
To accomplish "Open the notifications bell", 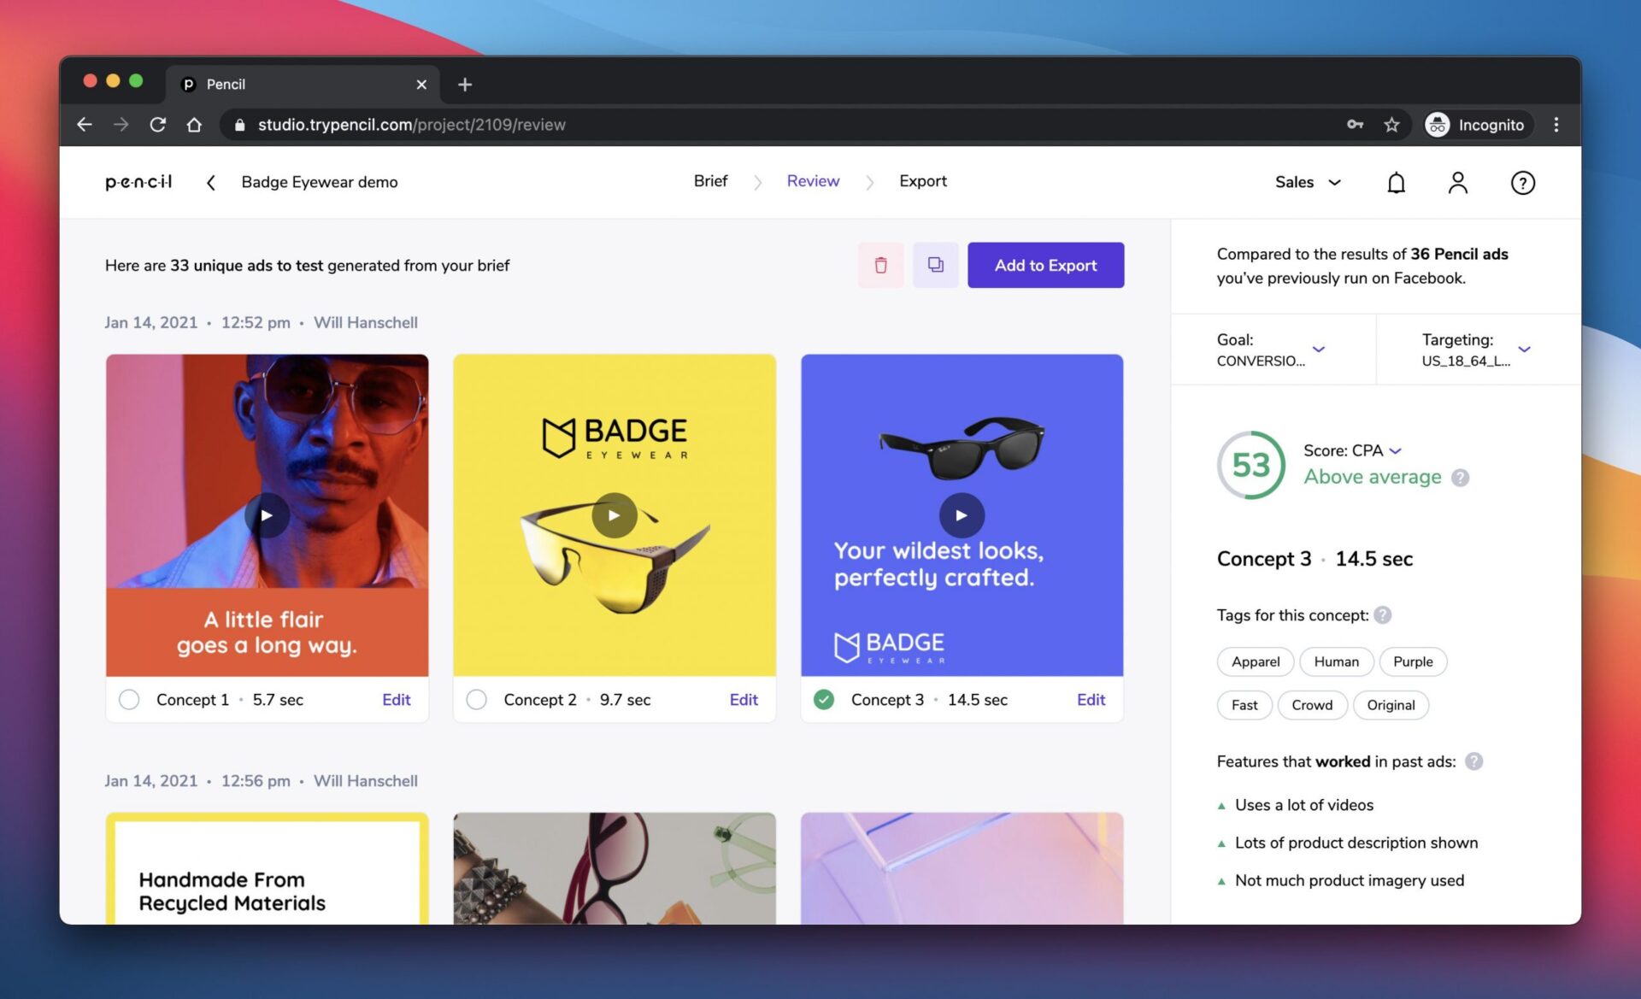I will click(1396, 182).
